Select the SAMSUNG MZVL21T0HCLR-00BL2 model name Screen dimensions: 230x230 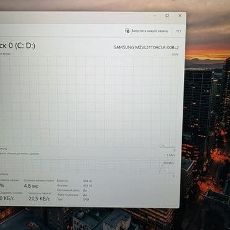[146, 47]
